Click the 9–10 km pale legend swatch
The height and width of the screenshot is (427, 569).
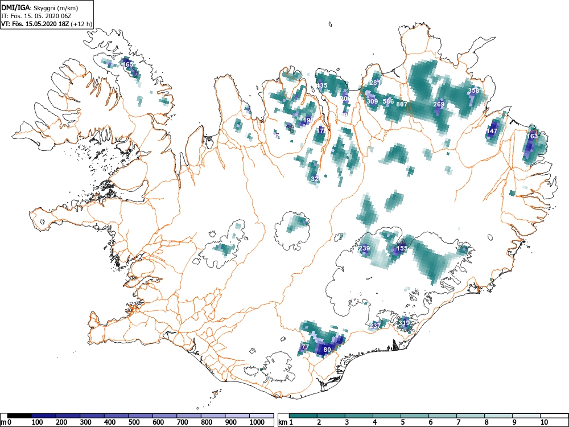[526, 416]
